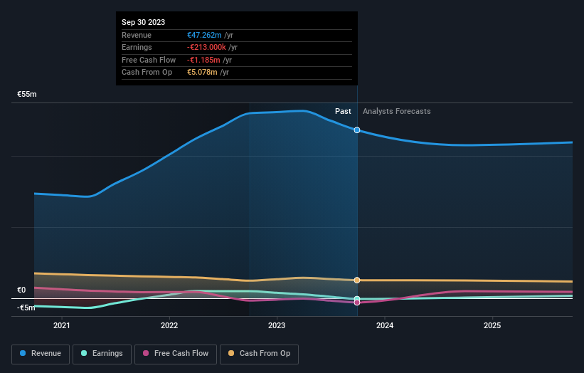
Task: Click the Past label
Action: 343,111
